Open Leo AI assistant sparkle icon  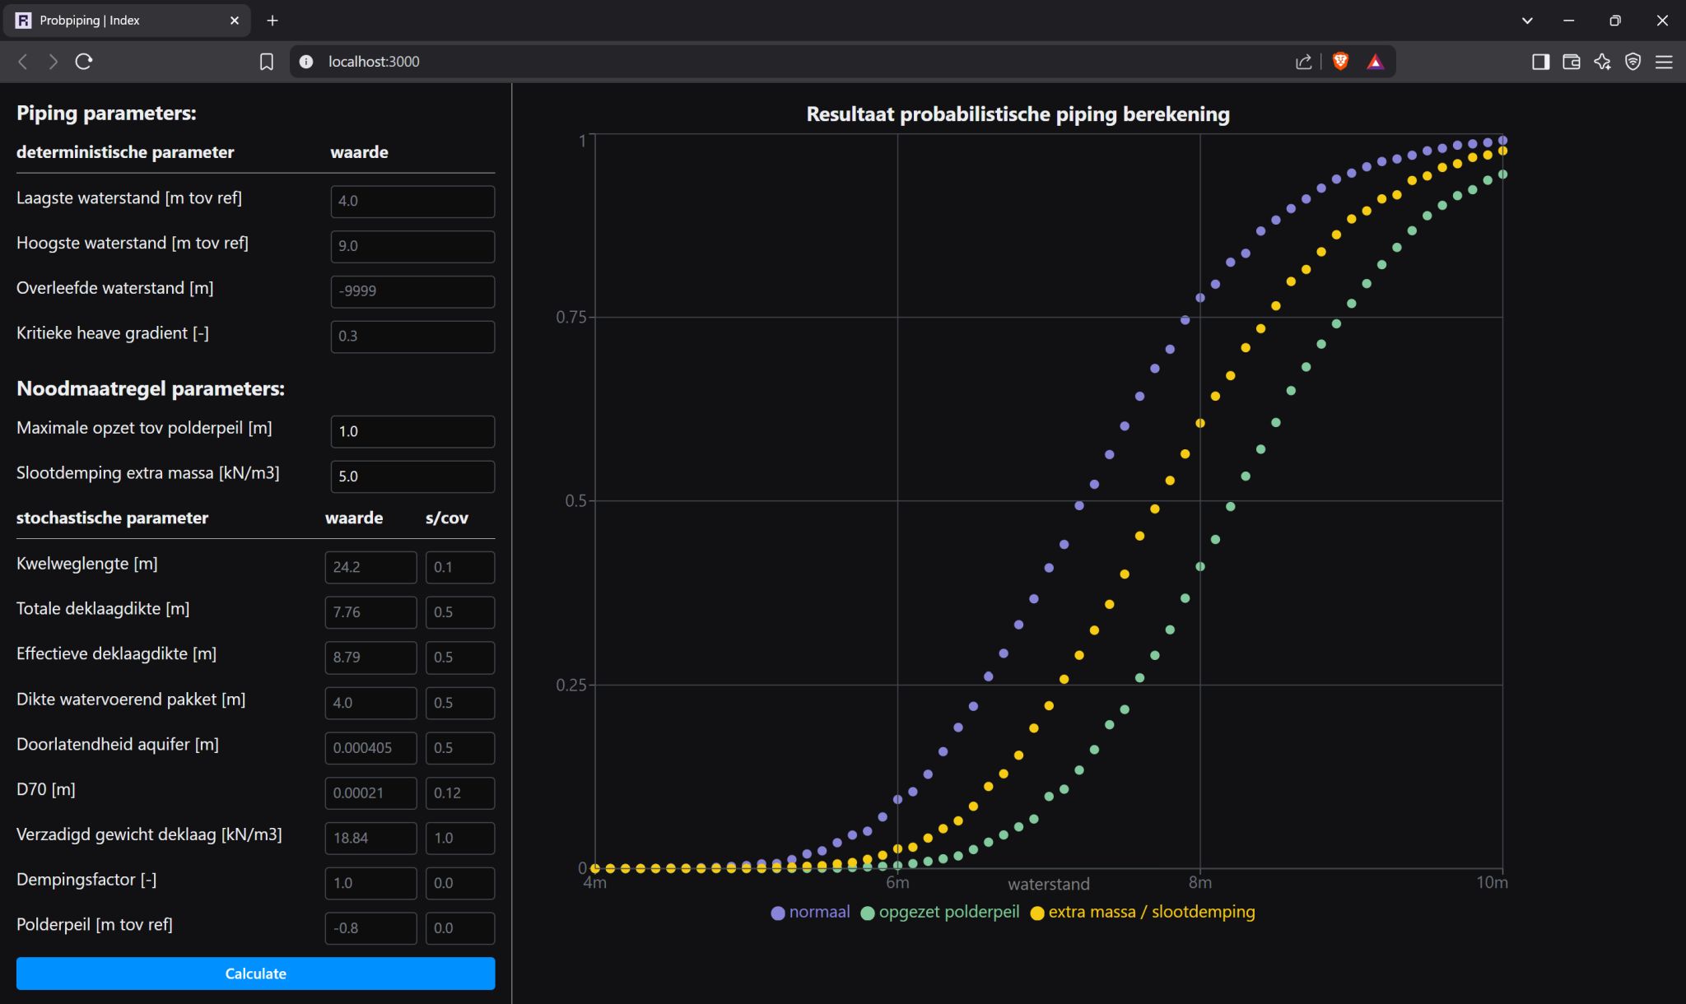pyautogui.click(x=1602, y=62)
